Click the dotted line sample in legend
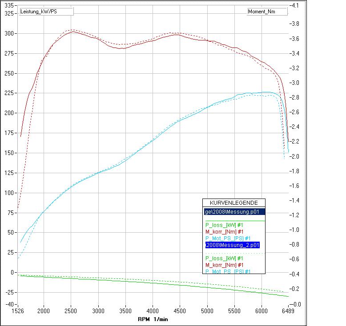The image size is (346, 326). [234, 253]
